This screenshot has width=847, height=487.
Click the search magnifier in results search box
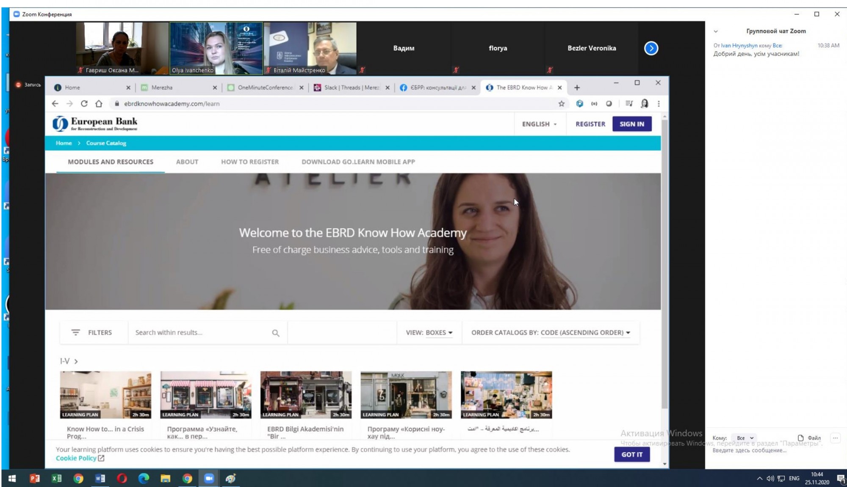pyautogui.click(x=276, y=333)
